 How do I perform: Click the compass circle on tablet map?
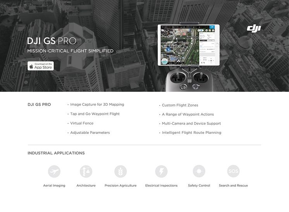(x=165, y=62)
